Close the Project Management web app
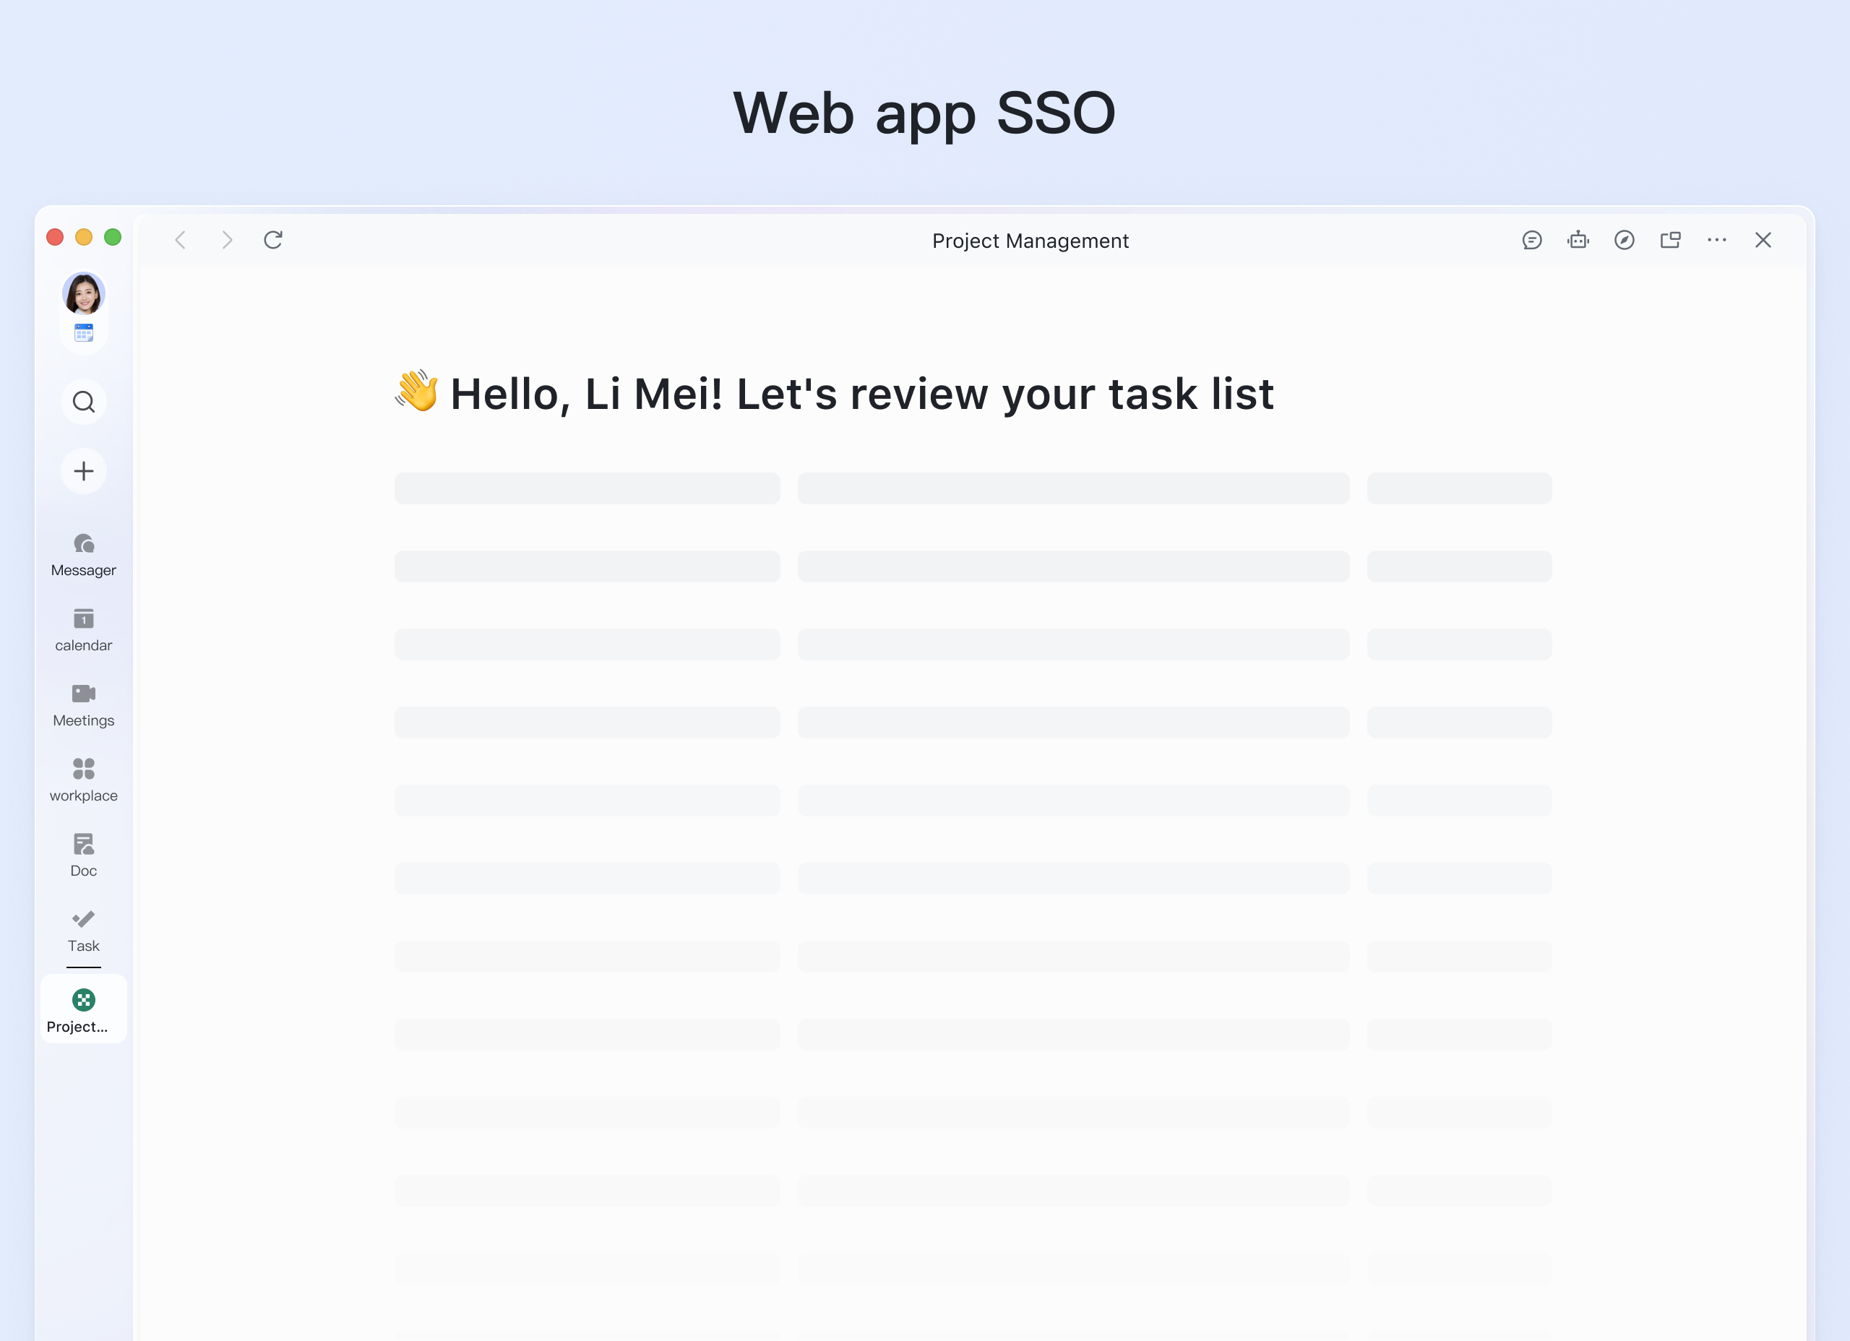This screenshot has height=1341, width=1850. pyautogui.click(x=1763, y=240)
